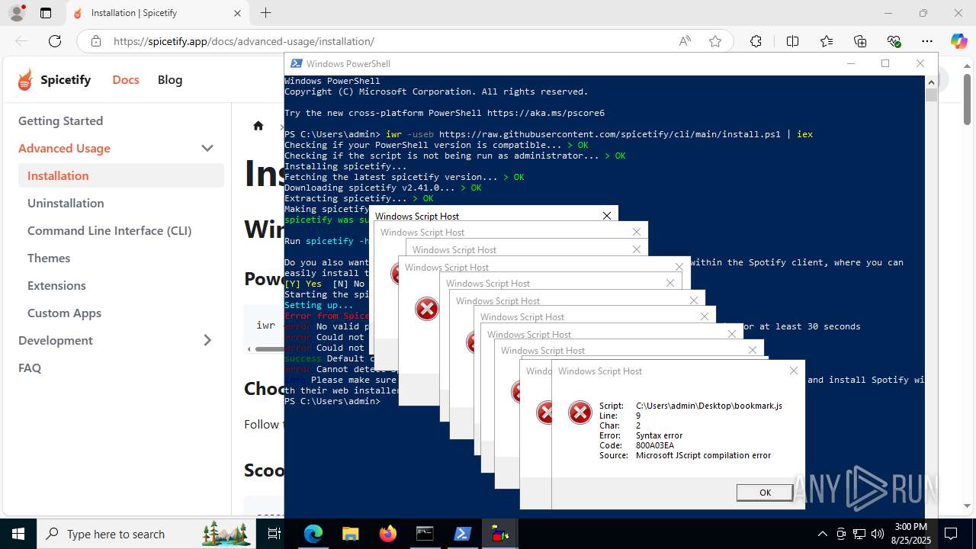
Task: Open Getting Started in sidebar
Action: coord(60,120)
